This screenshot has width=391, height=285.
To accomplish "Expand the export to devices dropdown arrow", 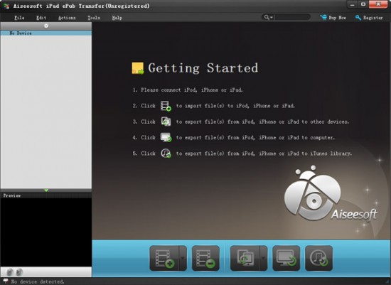I will (x=263, y=258).
